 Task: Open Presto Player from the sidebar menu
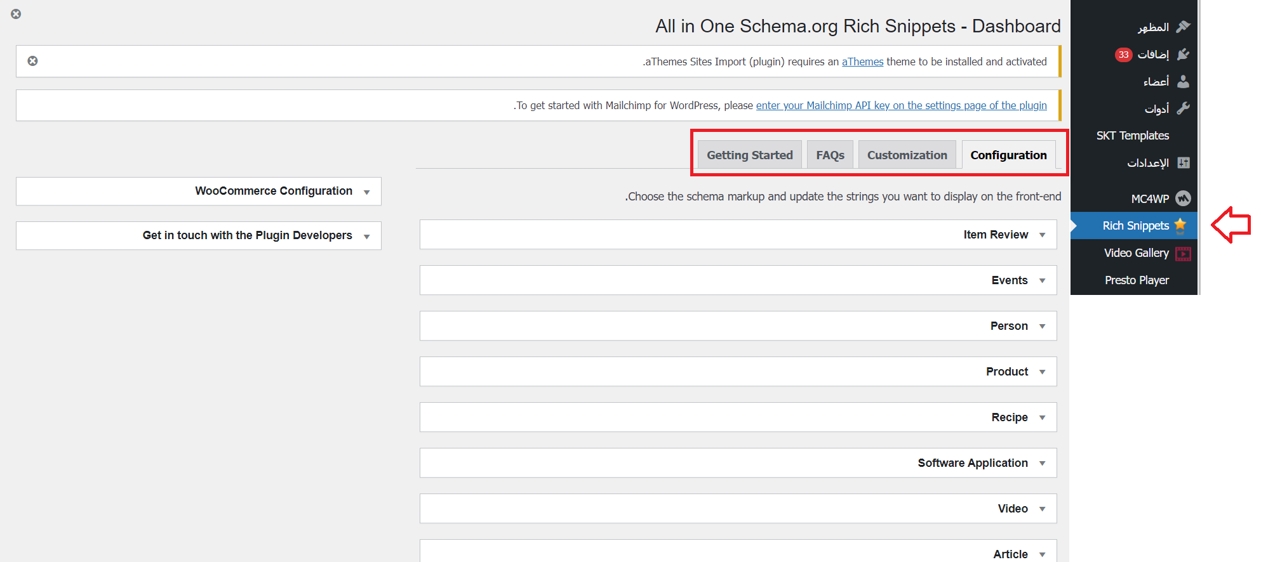[1137, 280]
